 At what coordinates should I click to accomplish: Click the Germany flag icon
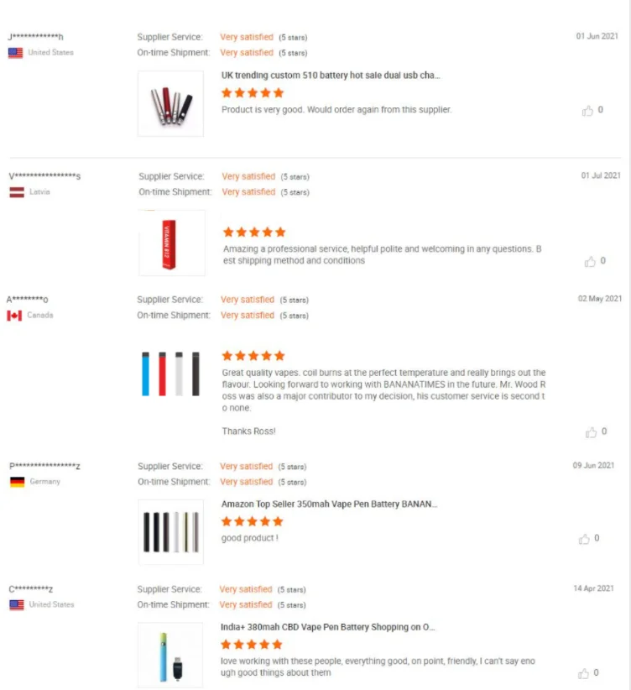pyautogui.click(x=17, y=482)
